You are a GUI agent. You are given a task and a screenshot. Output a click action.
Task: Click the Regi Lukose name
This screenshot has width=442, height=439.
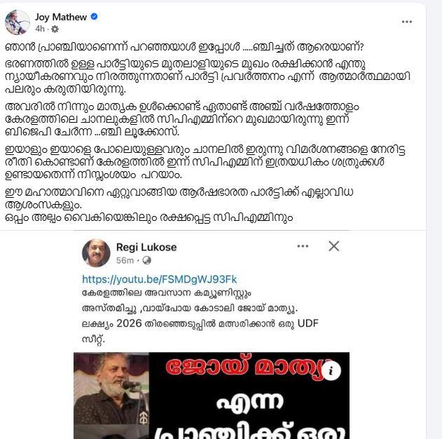pyautogui.click(x=146, y=247)
